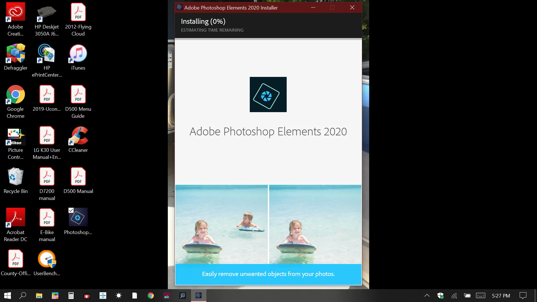Toggle the checkbox on the Photoshop desktop icon
The image size is (537, 302).
[x=71, y=210]
